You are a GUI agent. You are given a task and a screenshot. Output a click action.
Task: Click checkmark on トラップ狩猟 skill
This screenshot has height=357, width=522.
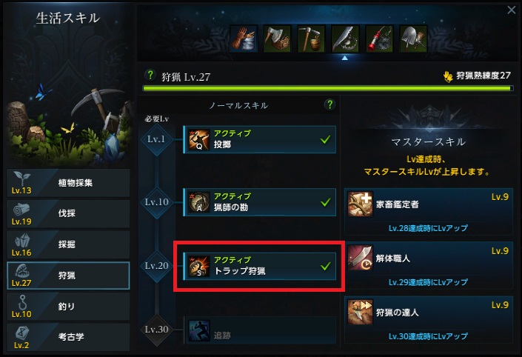[325, 266]
